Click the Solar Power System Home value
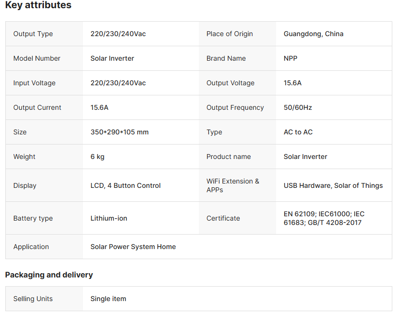The height and width of the screenshot is (316, 401). click(133, 247)
